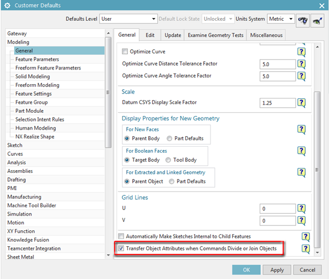The image size is (329, 279).
Task: Click the binoculars find default icon
Action: 303,19
